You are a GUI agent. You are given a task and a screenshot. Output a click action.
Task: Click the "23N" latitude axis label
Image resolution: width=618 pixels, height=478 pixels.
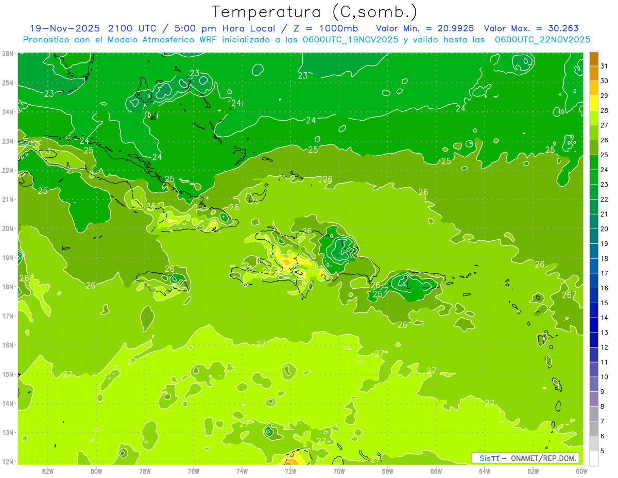tap(8, 141)
